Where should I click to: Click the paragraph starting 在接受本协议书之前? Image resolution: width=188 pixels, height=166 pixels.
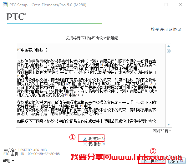(87, 108)
